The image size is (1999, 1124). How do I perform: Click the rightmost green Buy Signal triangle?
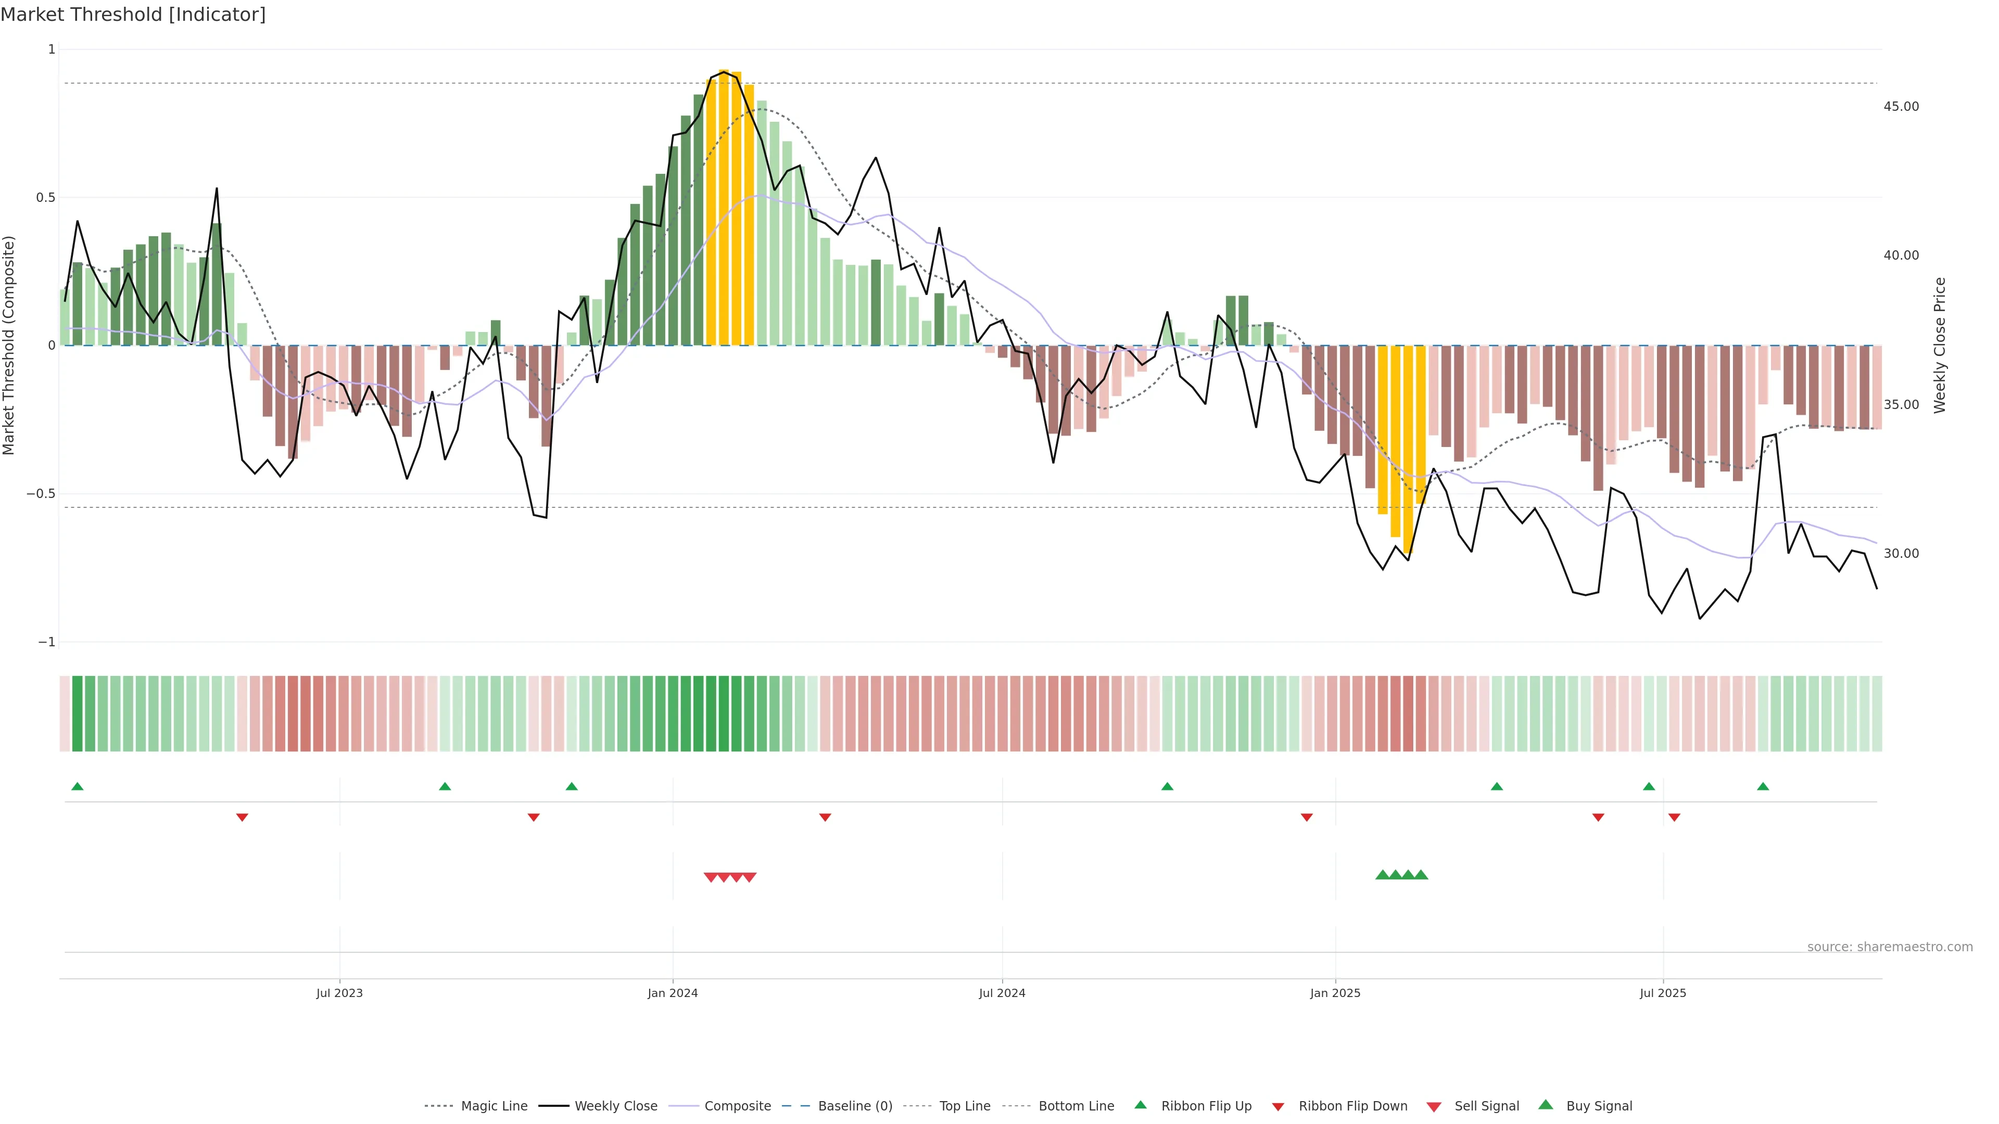[x=1421, y=875]
